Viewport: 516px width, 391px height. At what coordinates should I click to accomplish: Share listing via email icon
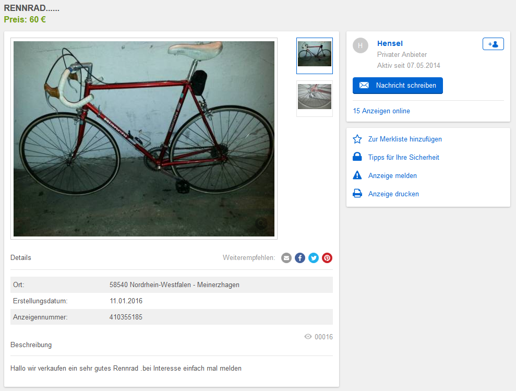(286, 258)
